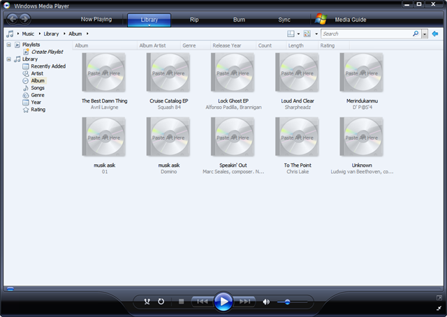Select the Cruise Catalog EP album cover
The width and height of the screenshot is (447, 317).
[x=168, y=73]
